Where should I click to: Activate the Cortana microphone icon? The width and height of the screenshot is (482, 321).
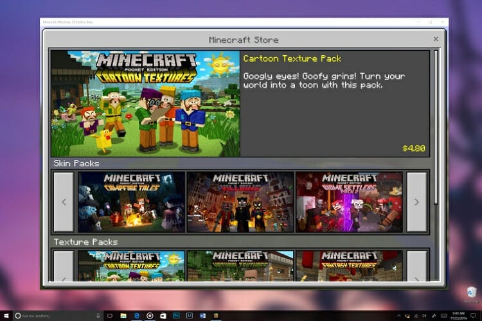(x=98, y=315)
